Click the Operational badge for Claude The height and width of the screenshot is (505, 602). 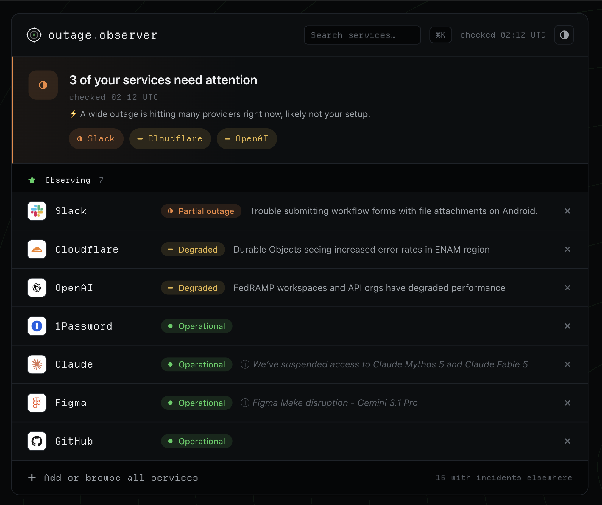[196, 364]
